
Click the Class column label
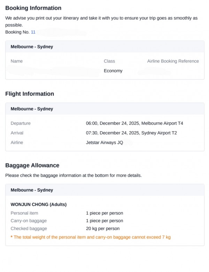coord(109,61)
